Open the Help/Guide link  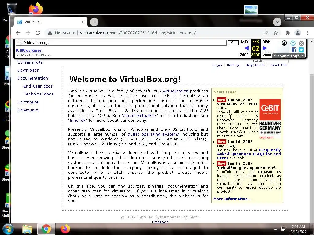click(255, 65)
